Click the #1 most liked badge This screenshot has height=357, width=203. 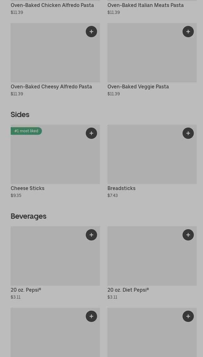click(26, 131)
